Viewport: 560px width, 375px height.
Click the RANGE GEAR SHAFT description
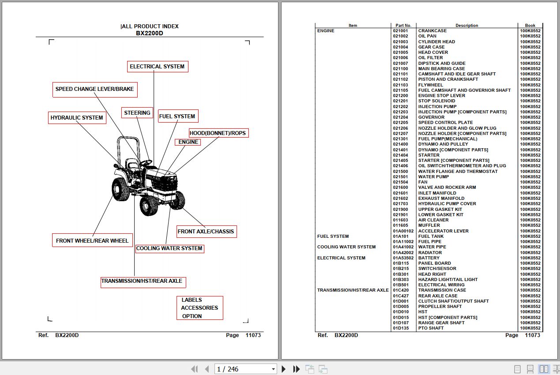(x=441, y=323)
